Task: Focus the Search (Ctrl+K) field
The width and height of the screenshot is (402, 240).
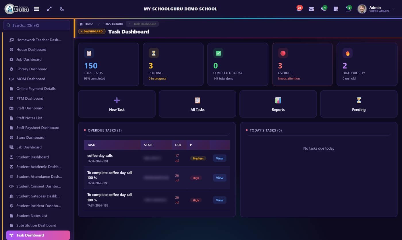Action: click(37, 25)
